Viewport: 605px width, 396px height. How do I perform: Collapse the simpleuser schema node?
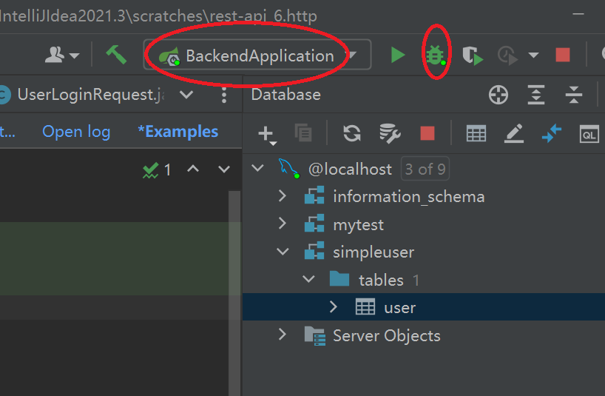(282, 252)
